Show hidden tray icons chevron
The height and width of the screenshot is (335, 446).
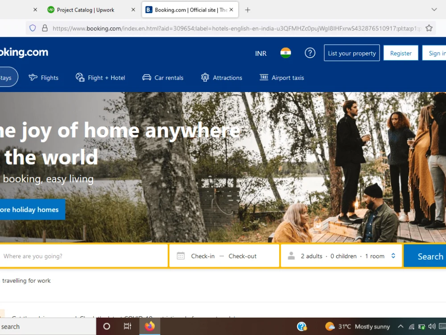coord(401,327)
